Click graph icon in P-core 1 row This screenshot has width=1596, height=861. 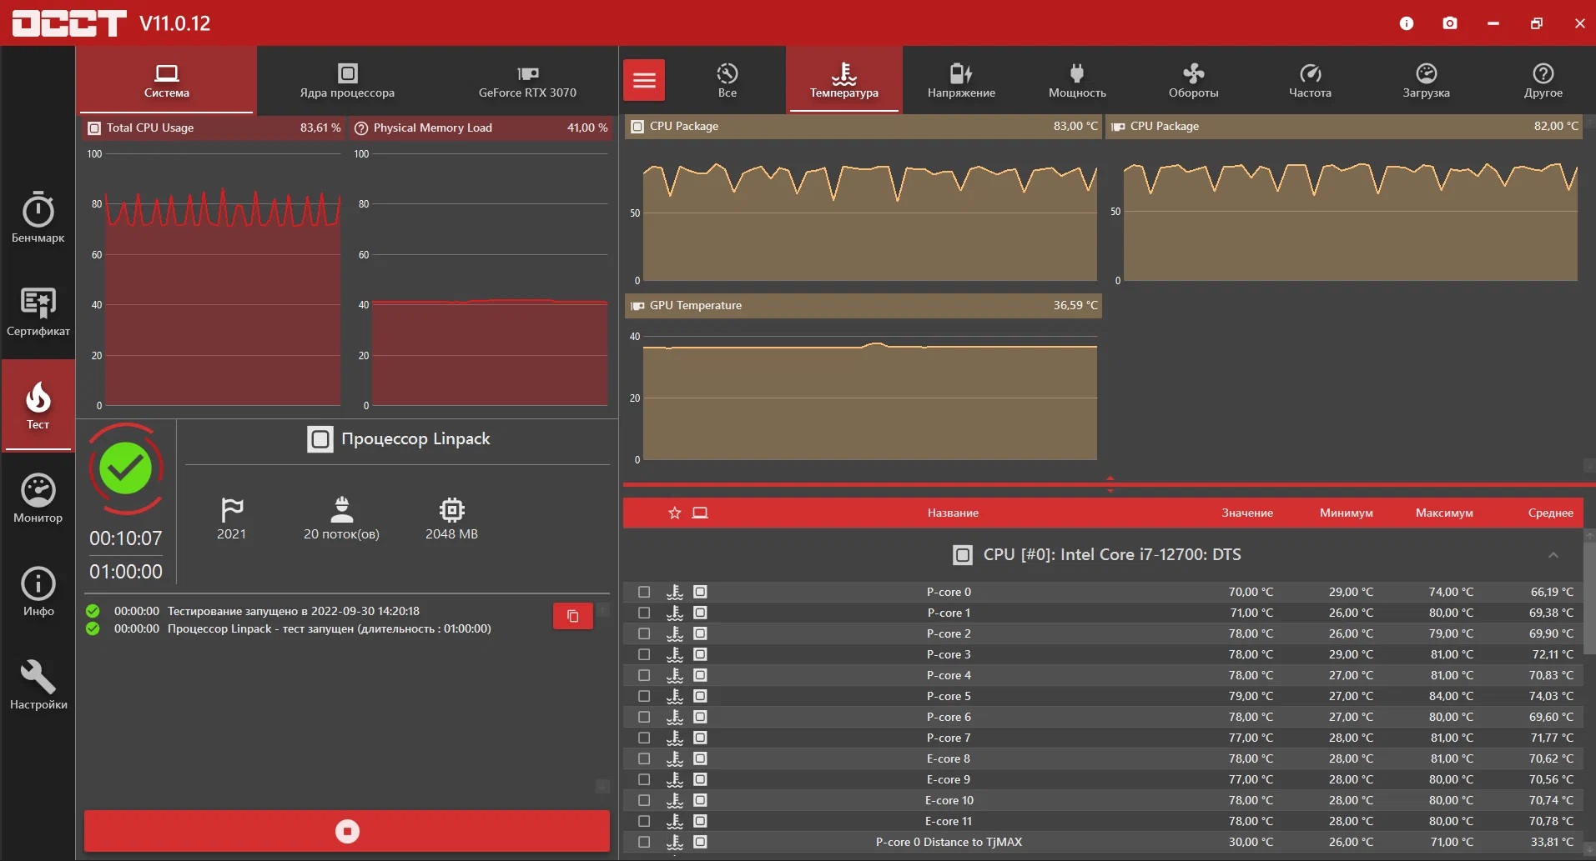click(x=701, y=613)
